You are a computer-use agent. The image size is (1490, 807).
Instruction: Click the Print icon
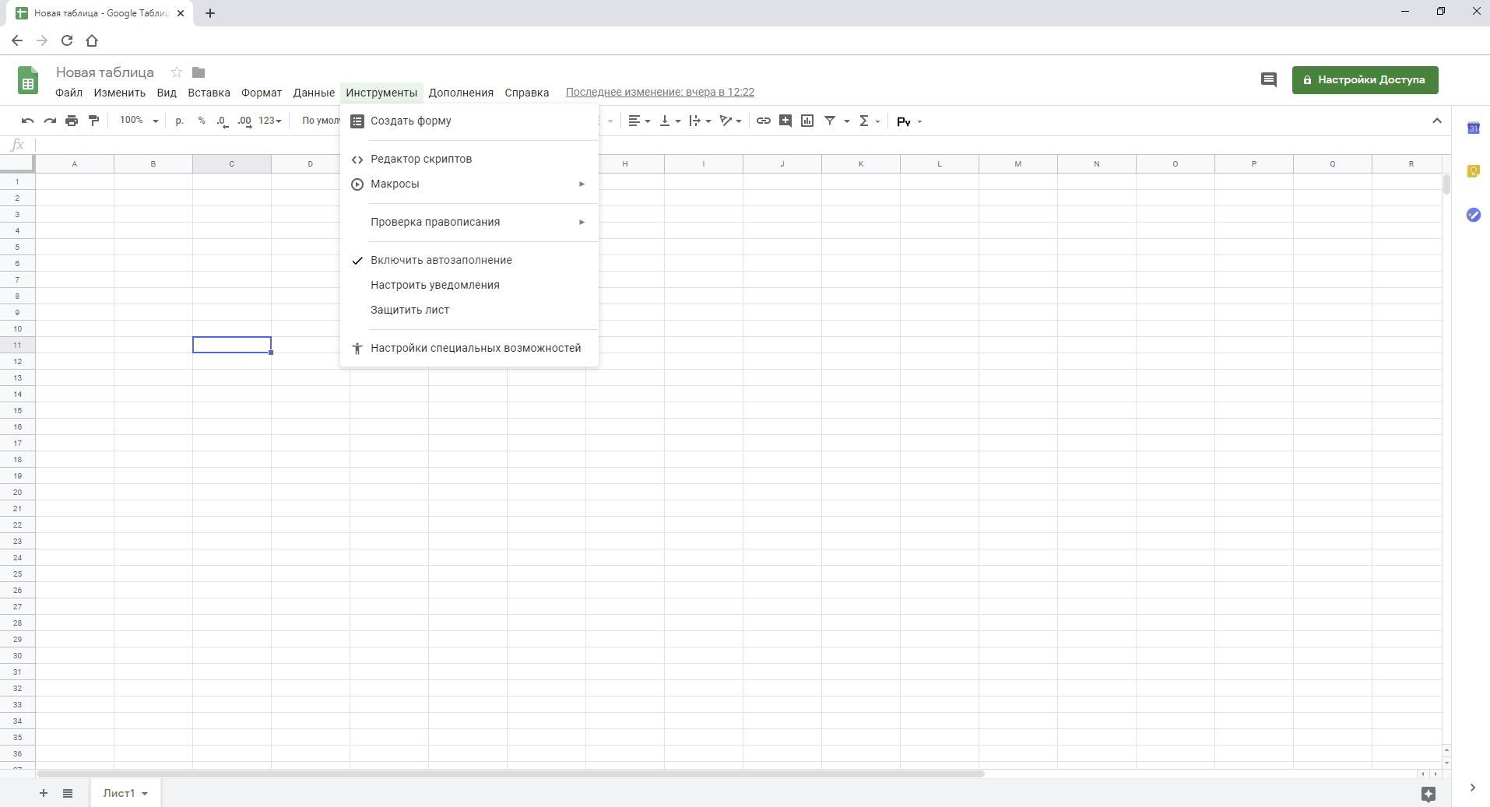tap(72, 121)
